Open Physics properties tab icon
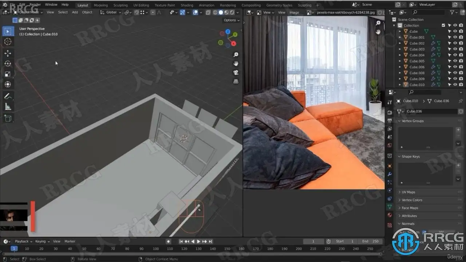This screenshot has height=262, width=466. point(390,190)
